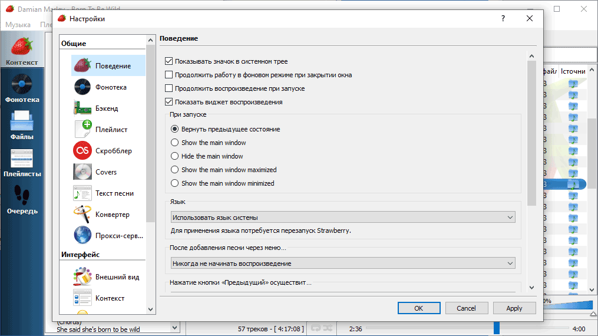Toggle Показать виджет воспроизведения checkbox

(x=169, y=102)
